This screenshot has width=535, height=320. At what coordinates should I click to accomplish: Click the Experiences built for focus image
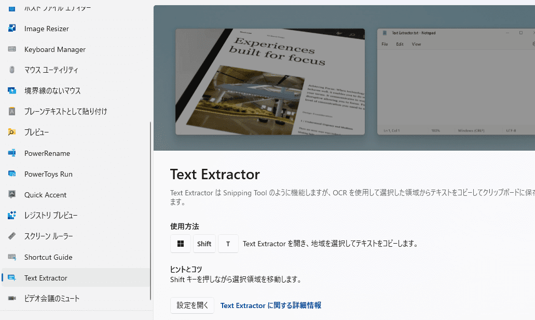(270, 82)
